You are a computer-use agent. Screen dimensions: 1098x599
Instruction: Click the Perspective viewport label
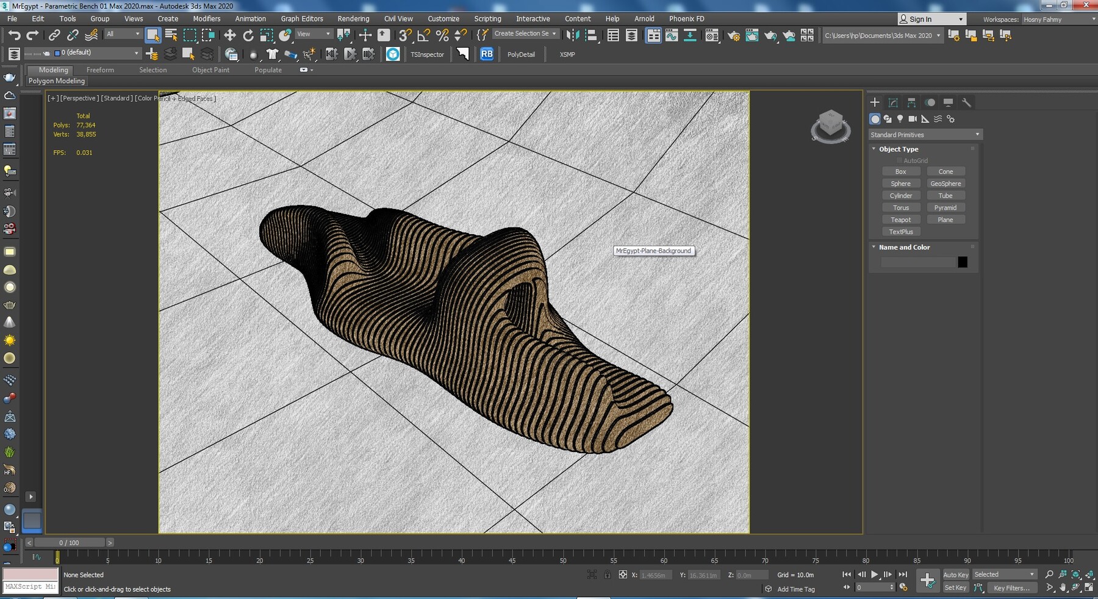79,98
